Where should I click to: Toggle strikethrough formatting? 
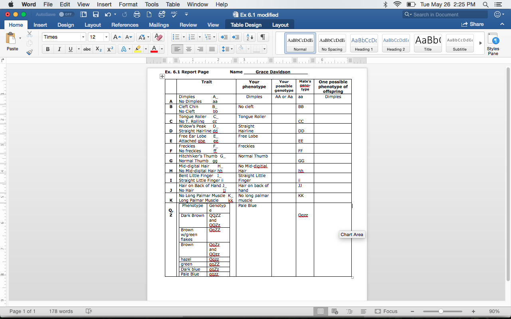pos(87,49)
